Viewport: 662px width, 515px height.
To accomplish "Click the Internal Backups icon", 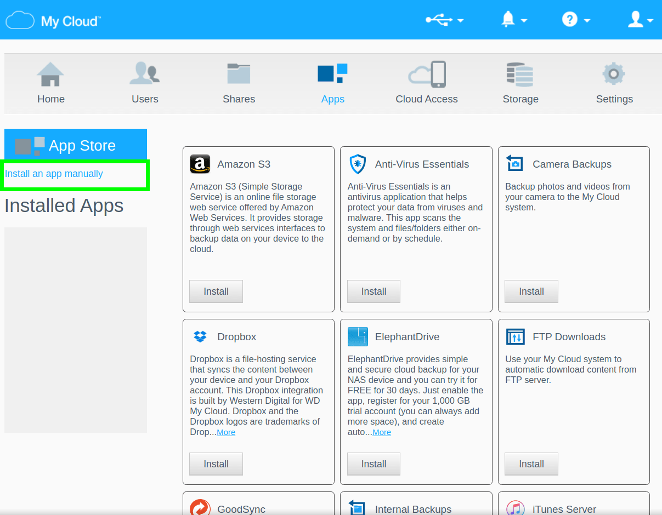I will (357, 508).
